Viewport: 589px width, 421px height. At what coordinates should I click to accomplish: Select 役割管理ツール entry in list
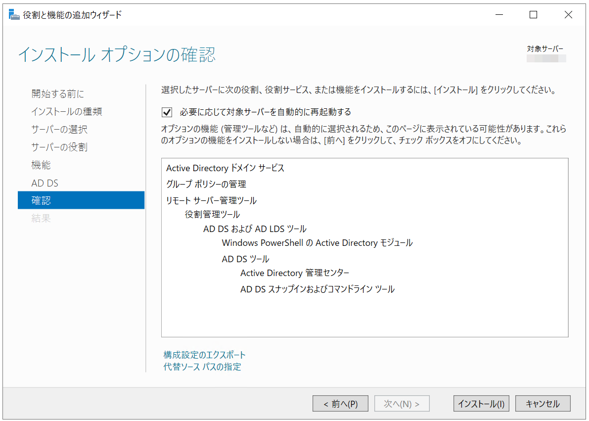click(x=212, y=215)
